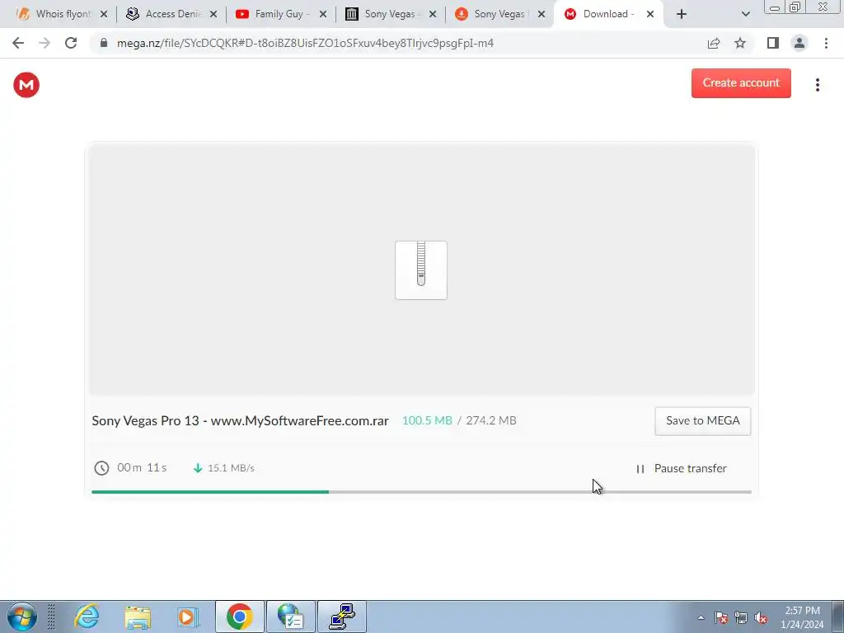Close the Family Guy tab
Screen dimensions: 844x633
[x=323, y=14]
